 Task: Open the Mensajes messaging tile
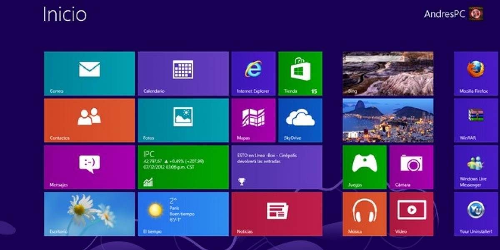pos(89,167)
